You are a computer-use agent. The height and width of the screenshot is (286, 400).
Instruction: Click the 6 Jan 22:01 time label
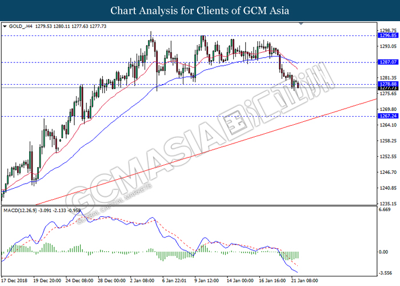pos(174,281)
